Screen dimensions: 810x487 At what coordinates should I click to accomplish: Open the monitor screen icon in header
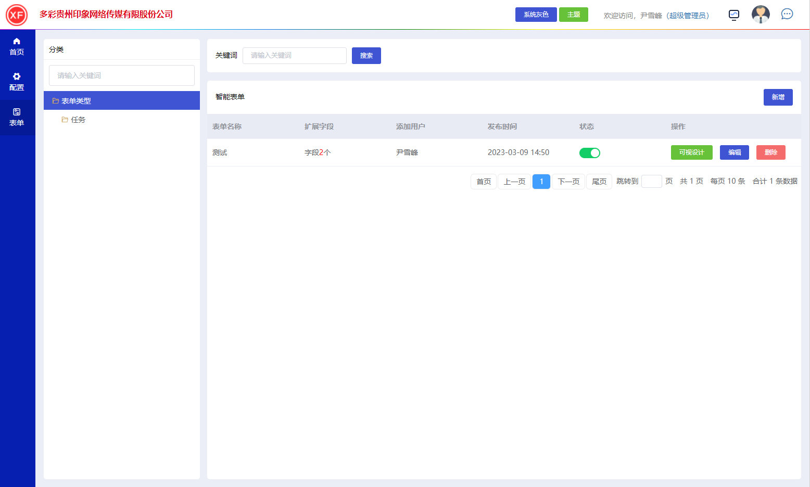733,15
